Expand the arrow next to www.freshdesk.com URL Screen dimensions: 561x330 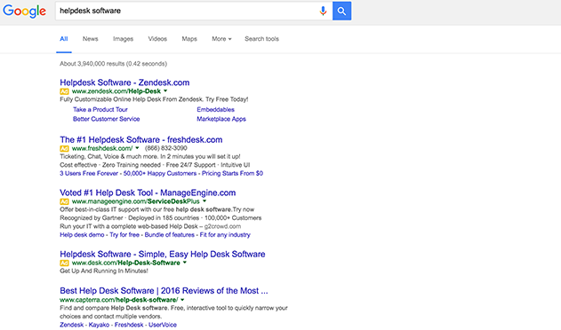137,148
